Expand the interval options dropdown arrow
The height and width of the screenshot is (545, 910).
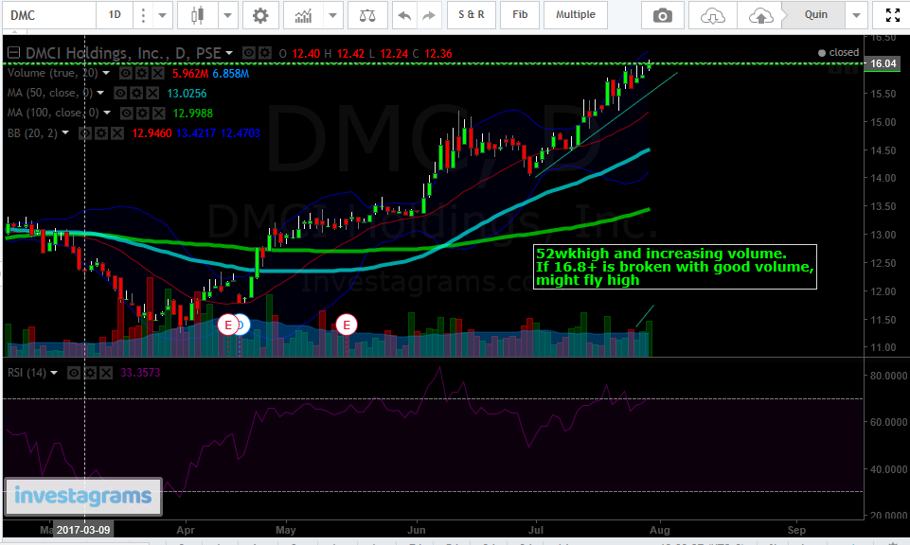[163, 15]
